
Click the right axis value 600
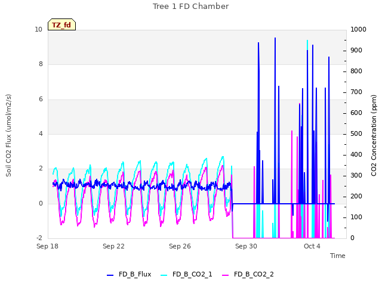tap(356, 113)
